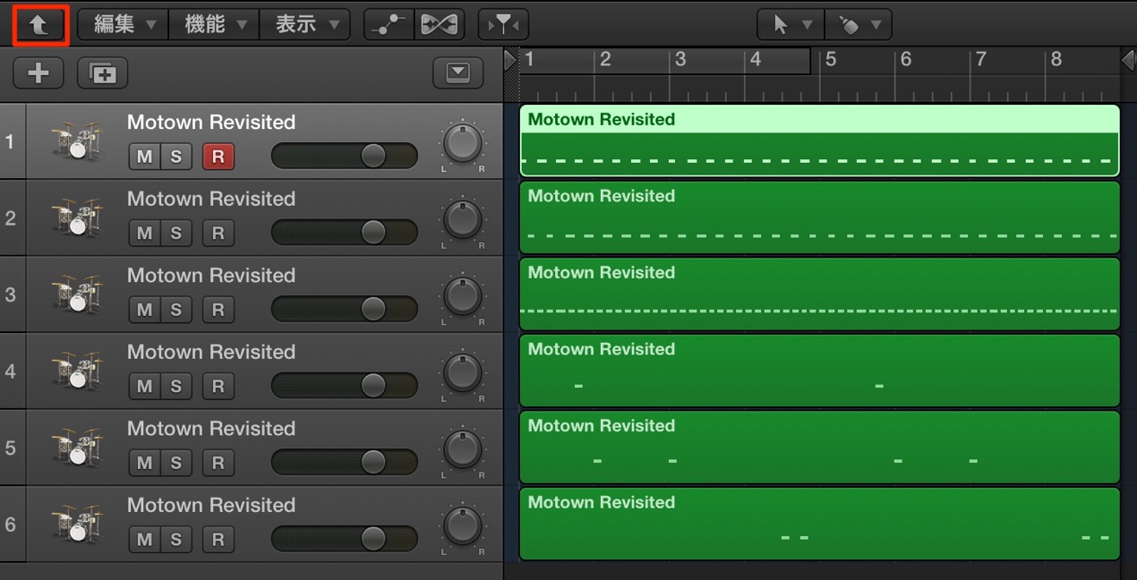Solo track 2
This screenshot has width=1137, height=580.
pyautogui.click(x=175, y=234)
